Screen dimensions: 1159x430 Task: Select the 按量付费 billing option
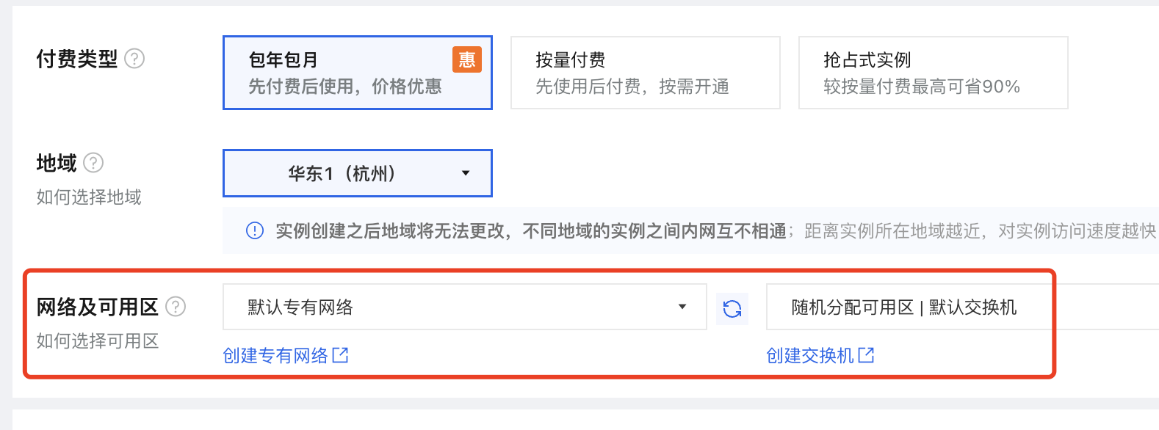[645, 72]
